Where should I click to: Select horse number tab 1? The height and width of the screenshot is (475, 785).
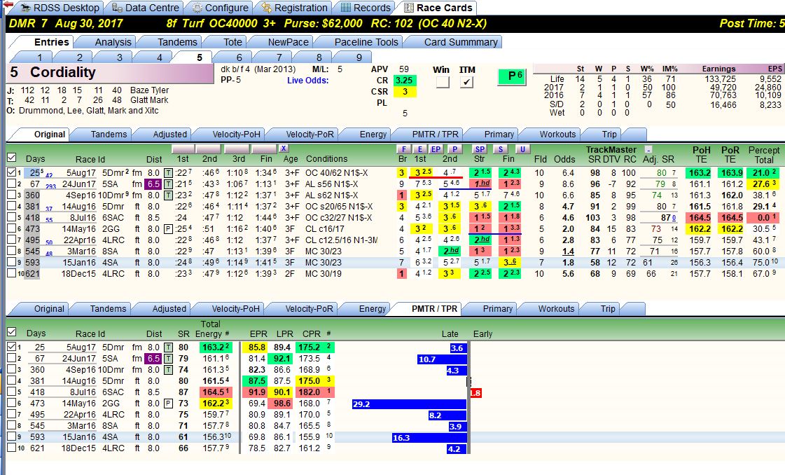click(x=39, y=57)
